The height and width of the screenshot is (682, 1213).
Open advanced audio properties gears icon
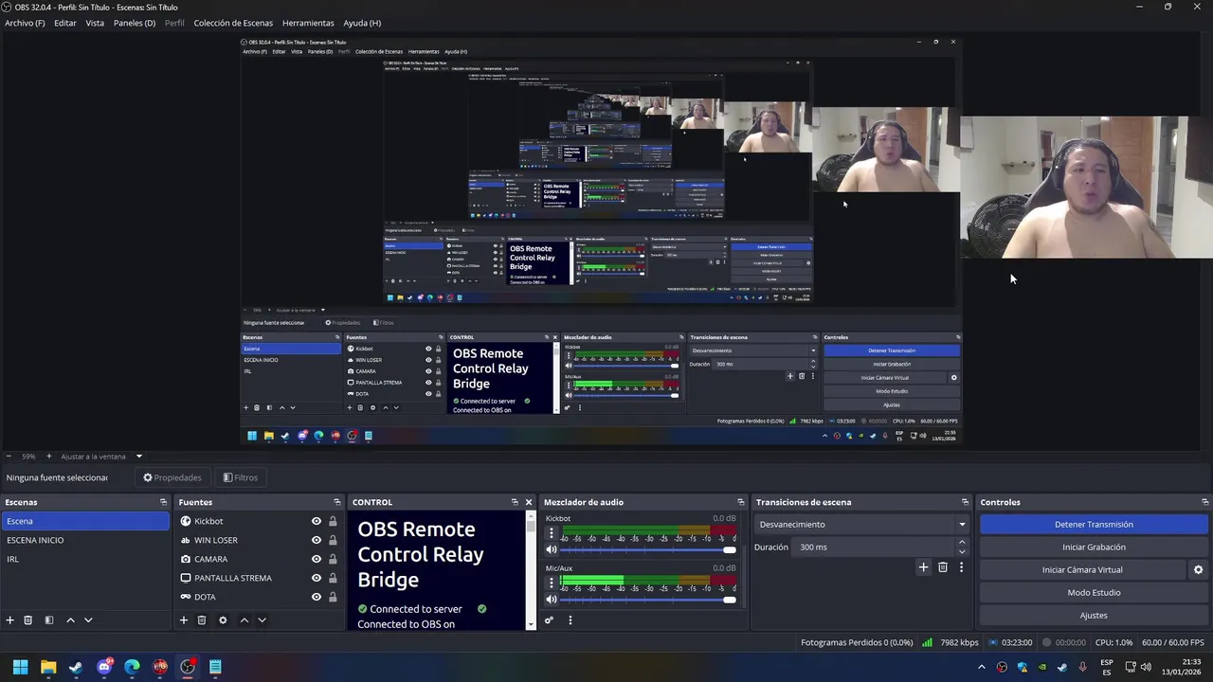[549, 620]
